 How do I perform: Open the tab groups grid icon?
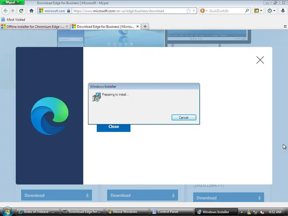(x=285, y=26)
